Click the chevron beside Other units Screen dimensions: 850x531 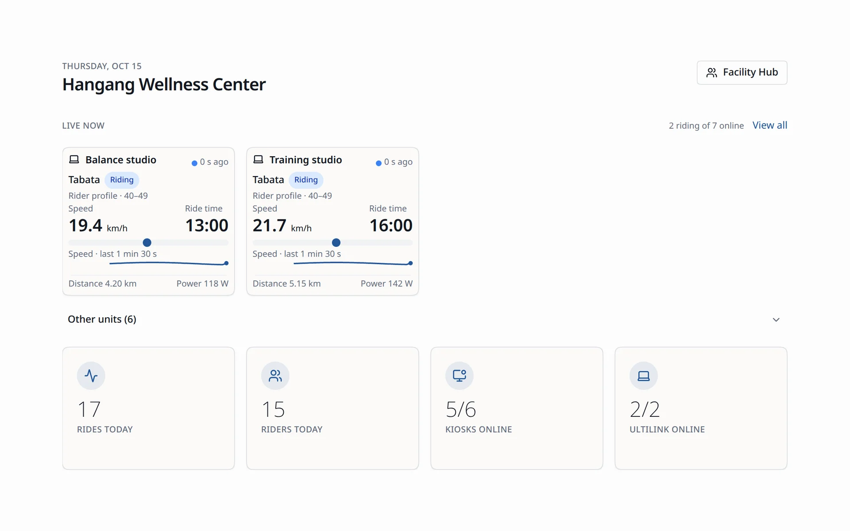pos(776,319)
